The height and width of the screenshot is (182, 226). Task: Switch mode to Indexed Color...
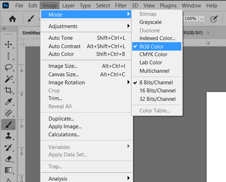157,38
